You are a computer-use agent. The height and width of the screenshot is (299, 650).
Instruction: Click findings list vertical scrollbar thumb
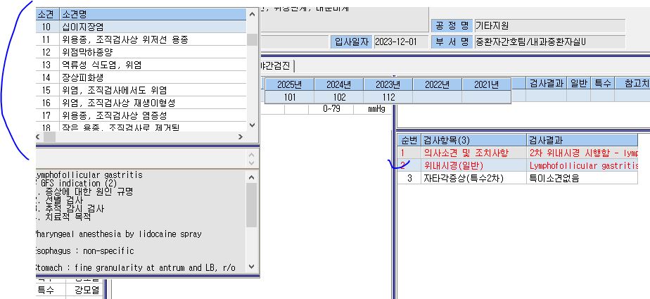tap(252, 39)
